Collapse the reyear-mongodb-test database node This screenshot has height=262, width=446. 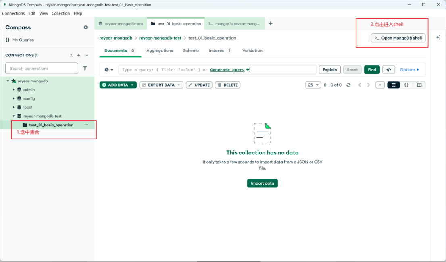point(13,116)
